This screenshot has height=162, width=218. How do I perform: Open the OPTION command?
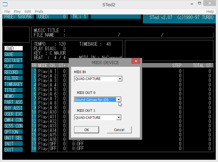point(13,132)
